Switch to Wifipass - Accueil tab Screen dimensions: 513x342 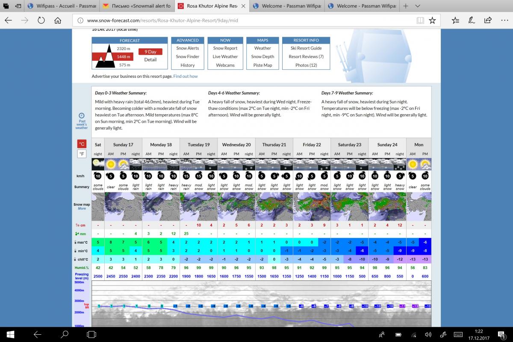point(62,6)
